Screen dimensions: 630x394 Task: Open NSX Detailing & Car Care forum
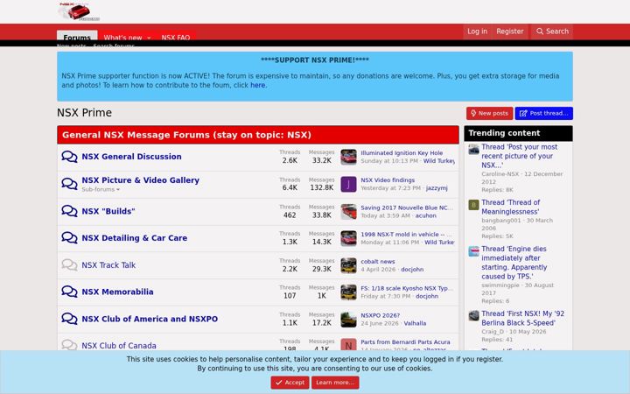[134, 238]
